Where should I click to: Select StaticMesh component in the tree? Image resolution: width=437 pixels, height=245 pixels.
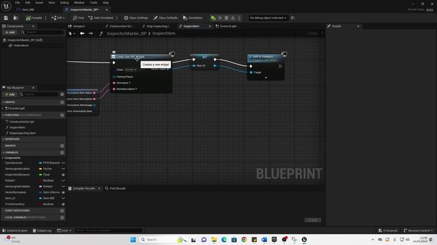point(21,46)
